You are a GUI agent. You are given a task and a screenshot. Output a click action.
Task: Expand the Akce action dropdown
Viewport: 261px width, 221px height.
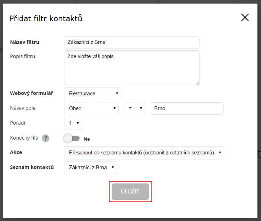point(144,153)
